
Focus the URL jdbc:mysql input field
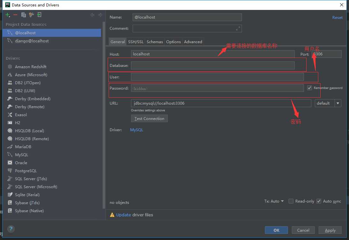click(221, 103)
